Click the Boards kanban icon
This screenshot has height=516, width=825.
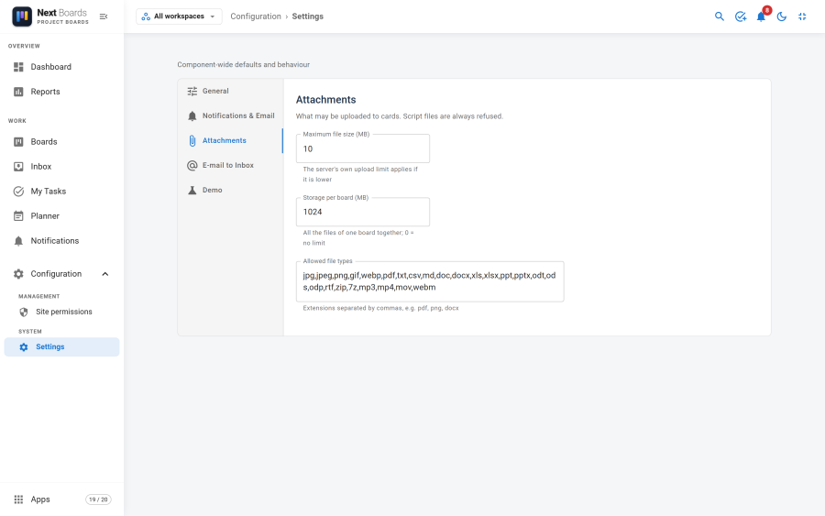[x=18, y=141]
